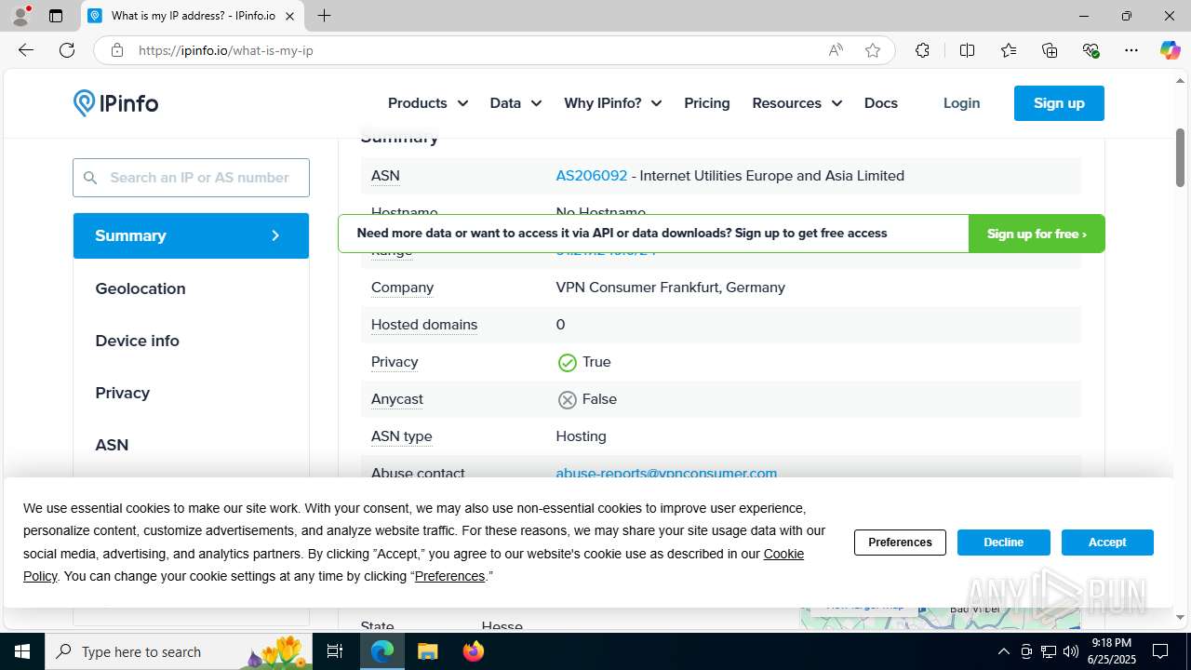Open the notifications center
The width and height of the screenshot is (1191, 670).
(x=1160, y=651)
